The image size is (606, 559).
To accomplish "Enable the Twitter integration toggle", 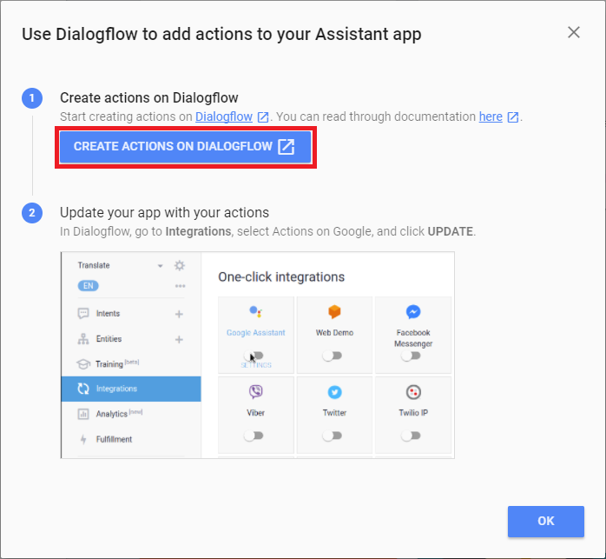I will (x=333, y=436).
